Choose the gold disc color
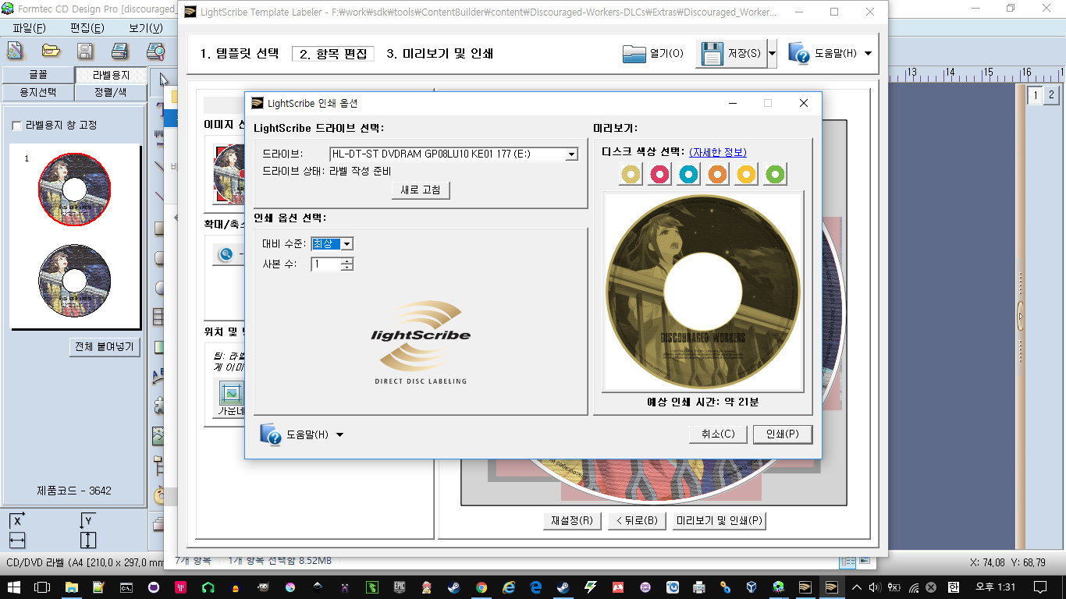Viewport: 1066px width, 599px height. (x=631, y=174)
